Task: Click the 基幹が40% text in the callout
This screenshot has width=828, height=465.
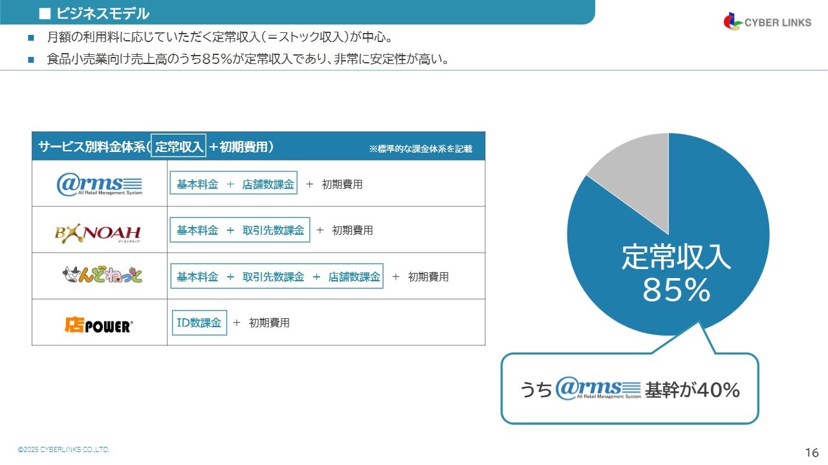Action: click(x=692, y=390)
